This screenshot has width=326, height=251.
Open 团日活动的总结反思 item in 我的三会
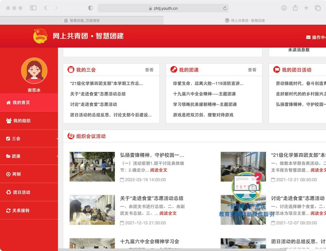[x=111, y=115]
